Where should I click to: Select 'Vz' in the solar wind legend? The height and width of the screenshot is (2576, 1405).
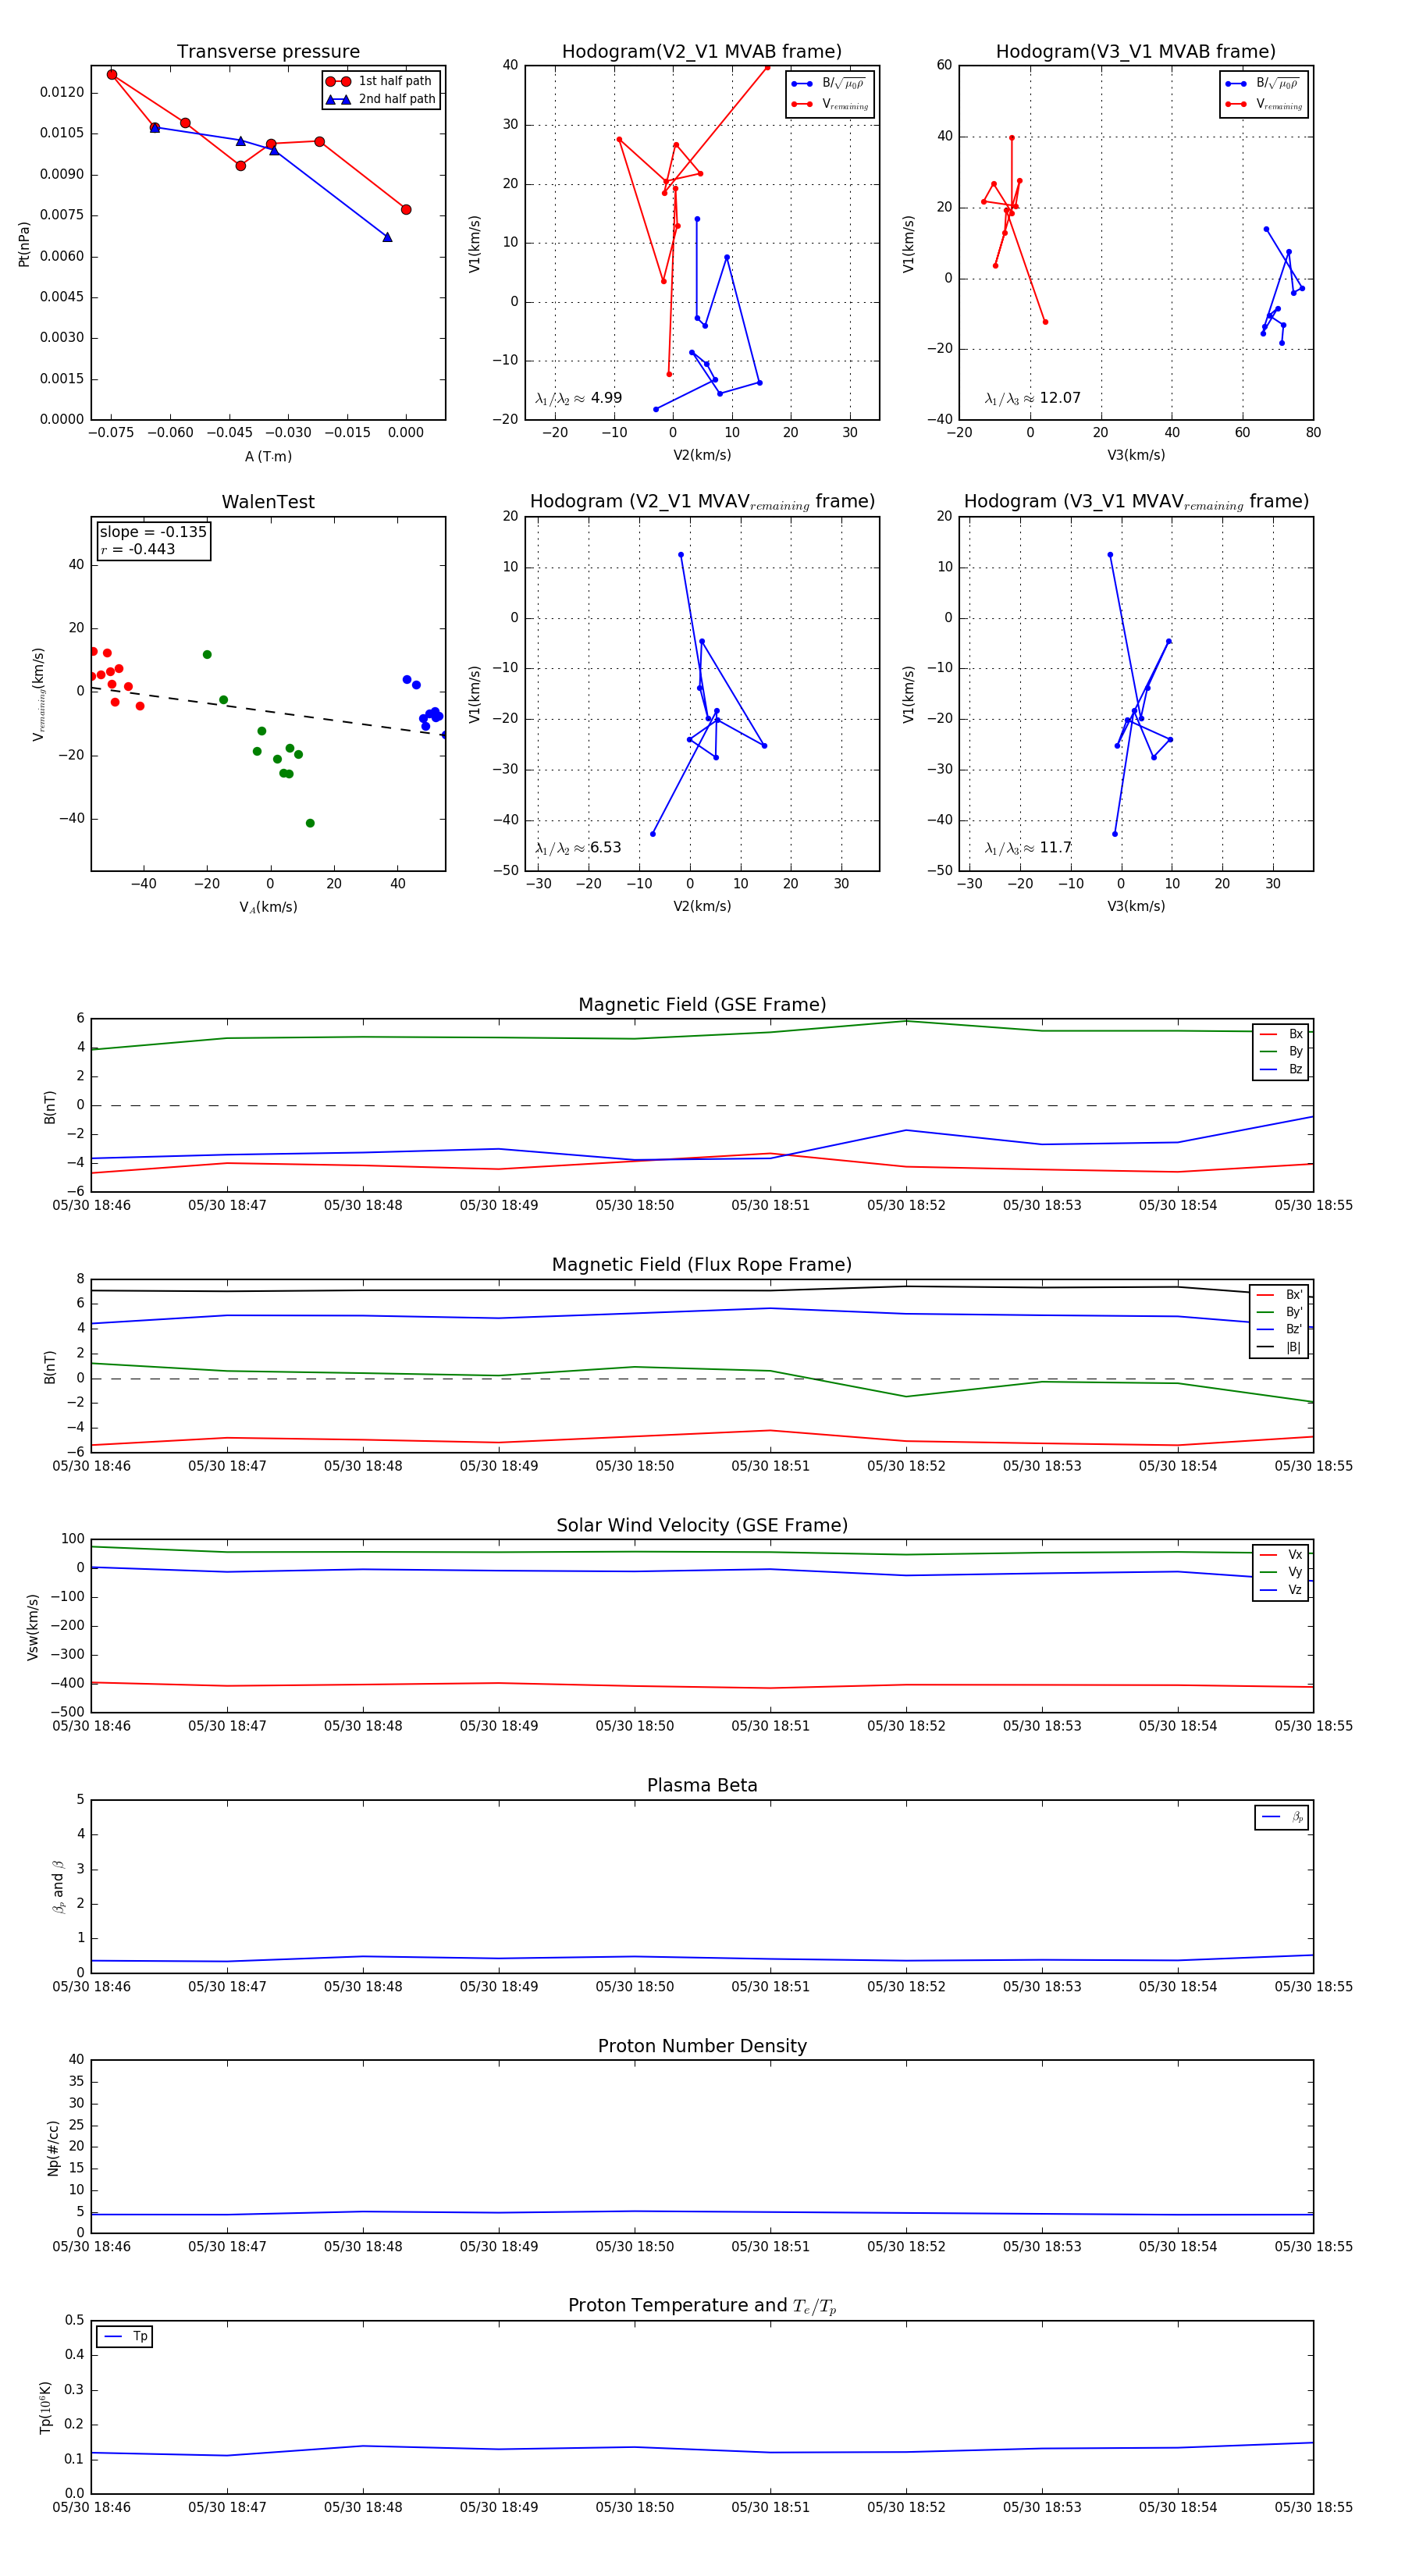point(1282,1590)
